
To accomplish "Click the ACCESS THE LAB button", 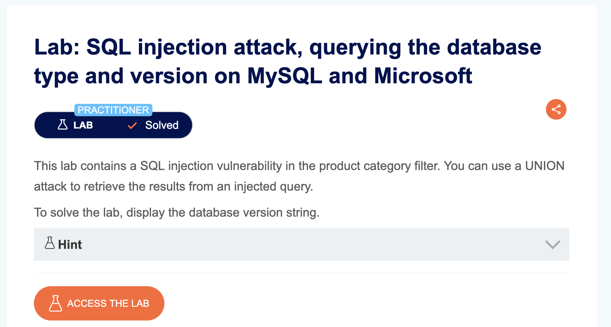I will coord(99,303).
